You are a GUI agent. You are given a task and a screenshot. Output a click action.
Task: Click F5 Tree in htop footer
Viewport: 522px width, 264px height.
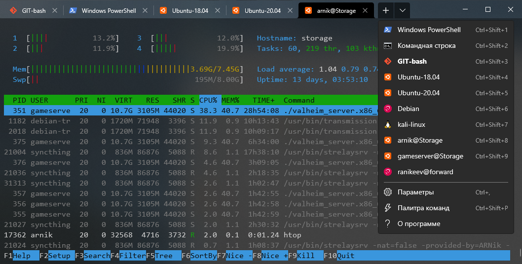click(163, 256)
